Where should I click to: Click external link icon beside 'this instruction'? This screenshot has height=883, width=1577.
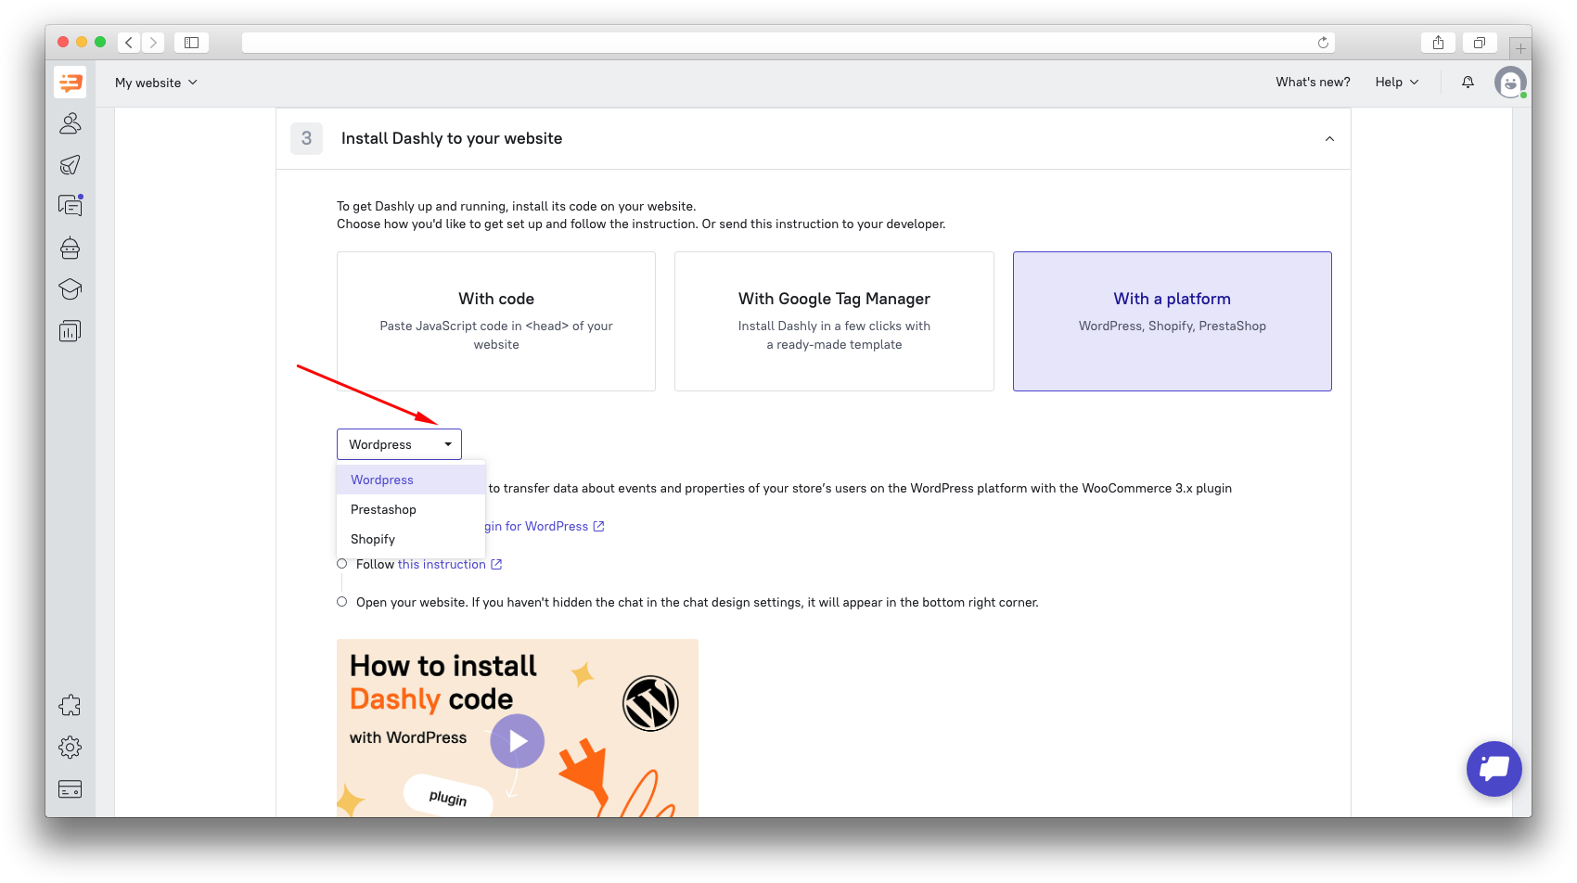tap(496, 564)
